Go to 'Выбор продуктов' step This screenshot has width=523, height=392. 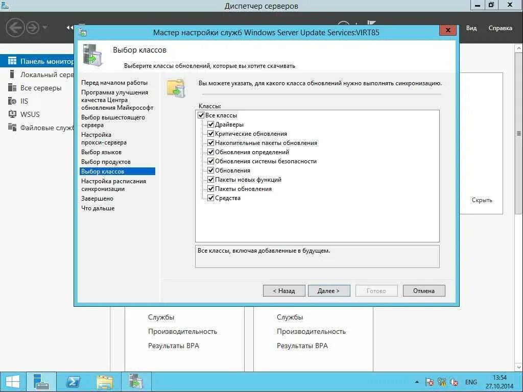106,162
